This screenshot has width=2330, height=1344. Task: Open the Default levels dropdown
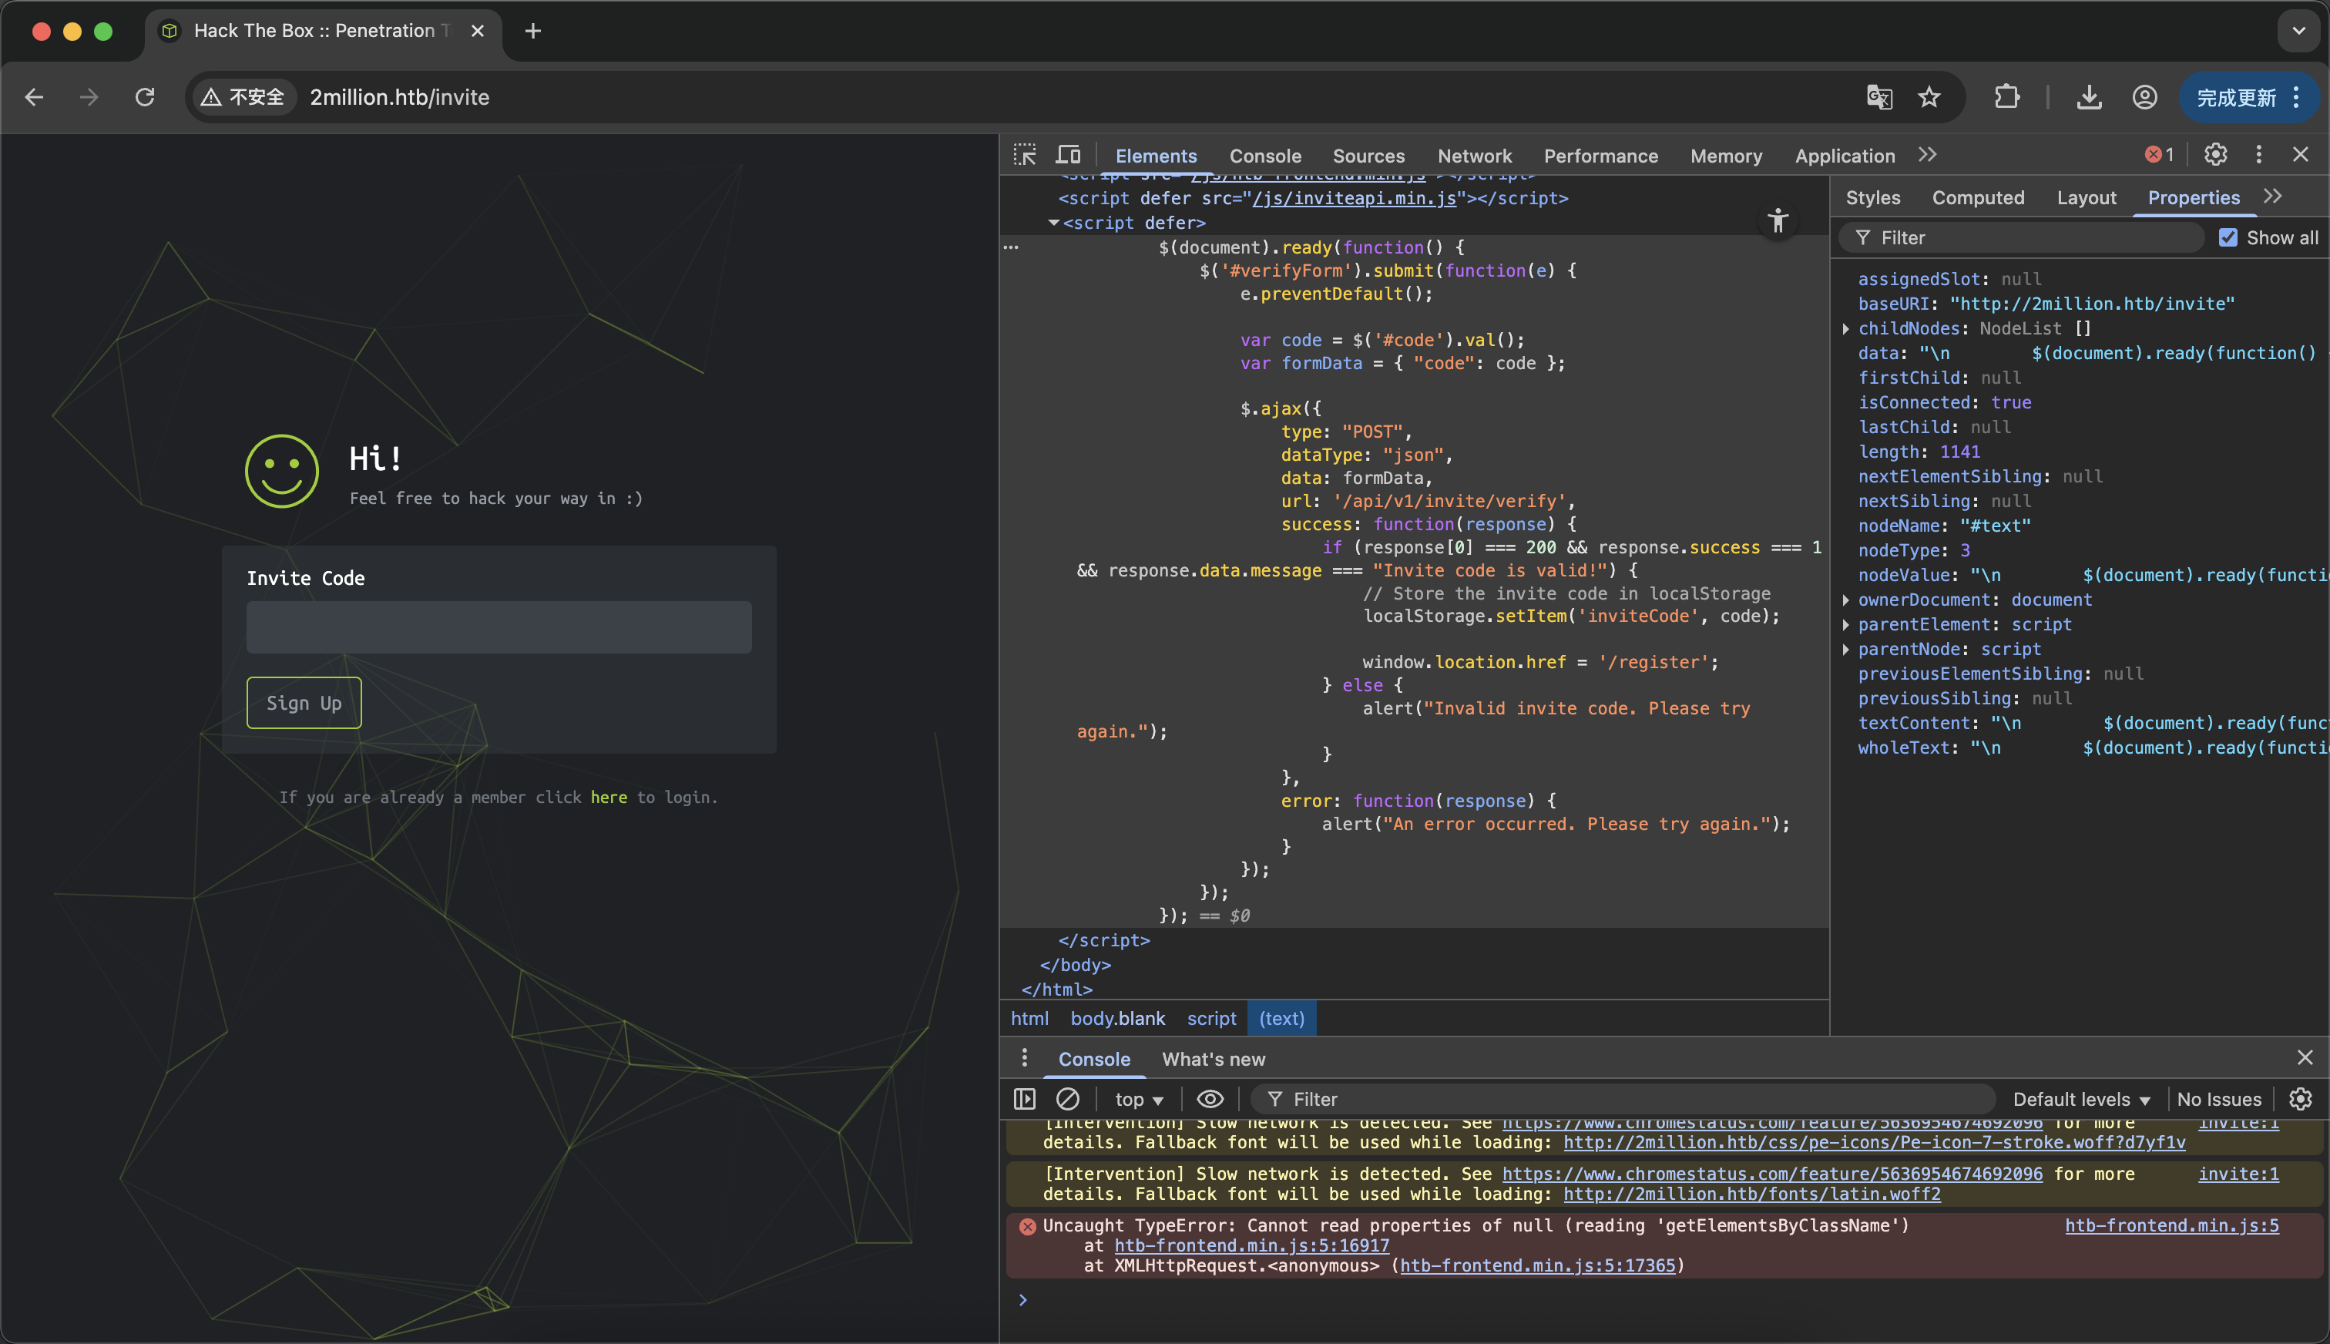coord(2081,1100)
